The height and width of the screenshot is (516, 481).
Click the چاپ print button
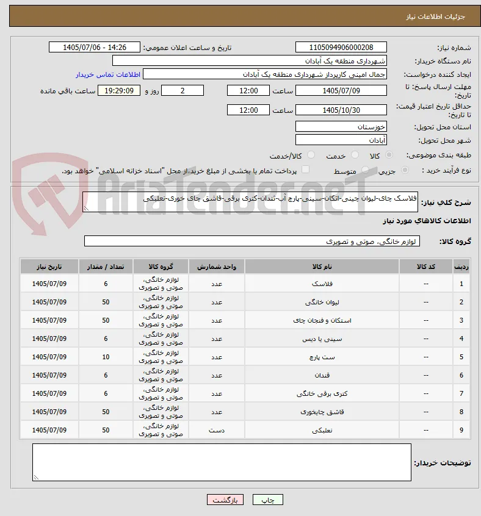click(x=267, y=500)
